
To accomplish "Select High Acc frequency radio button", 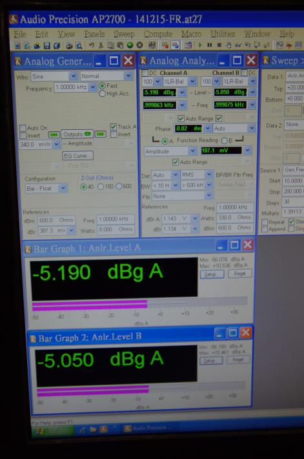I will click(102, 94).
